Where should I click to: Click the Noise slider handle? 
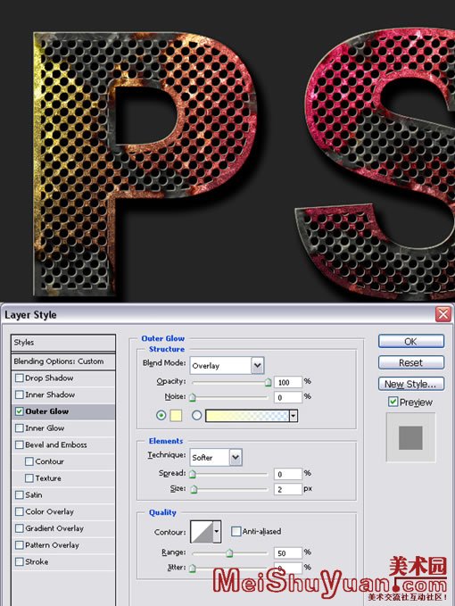pyautogui.click(x=193, y=397)
